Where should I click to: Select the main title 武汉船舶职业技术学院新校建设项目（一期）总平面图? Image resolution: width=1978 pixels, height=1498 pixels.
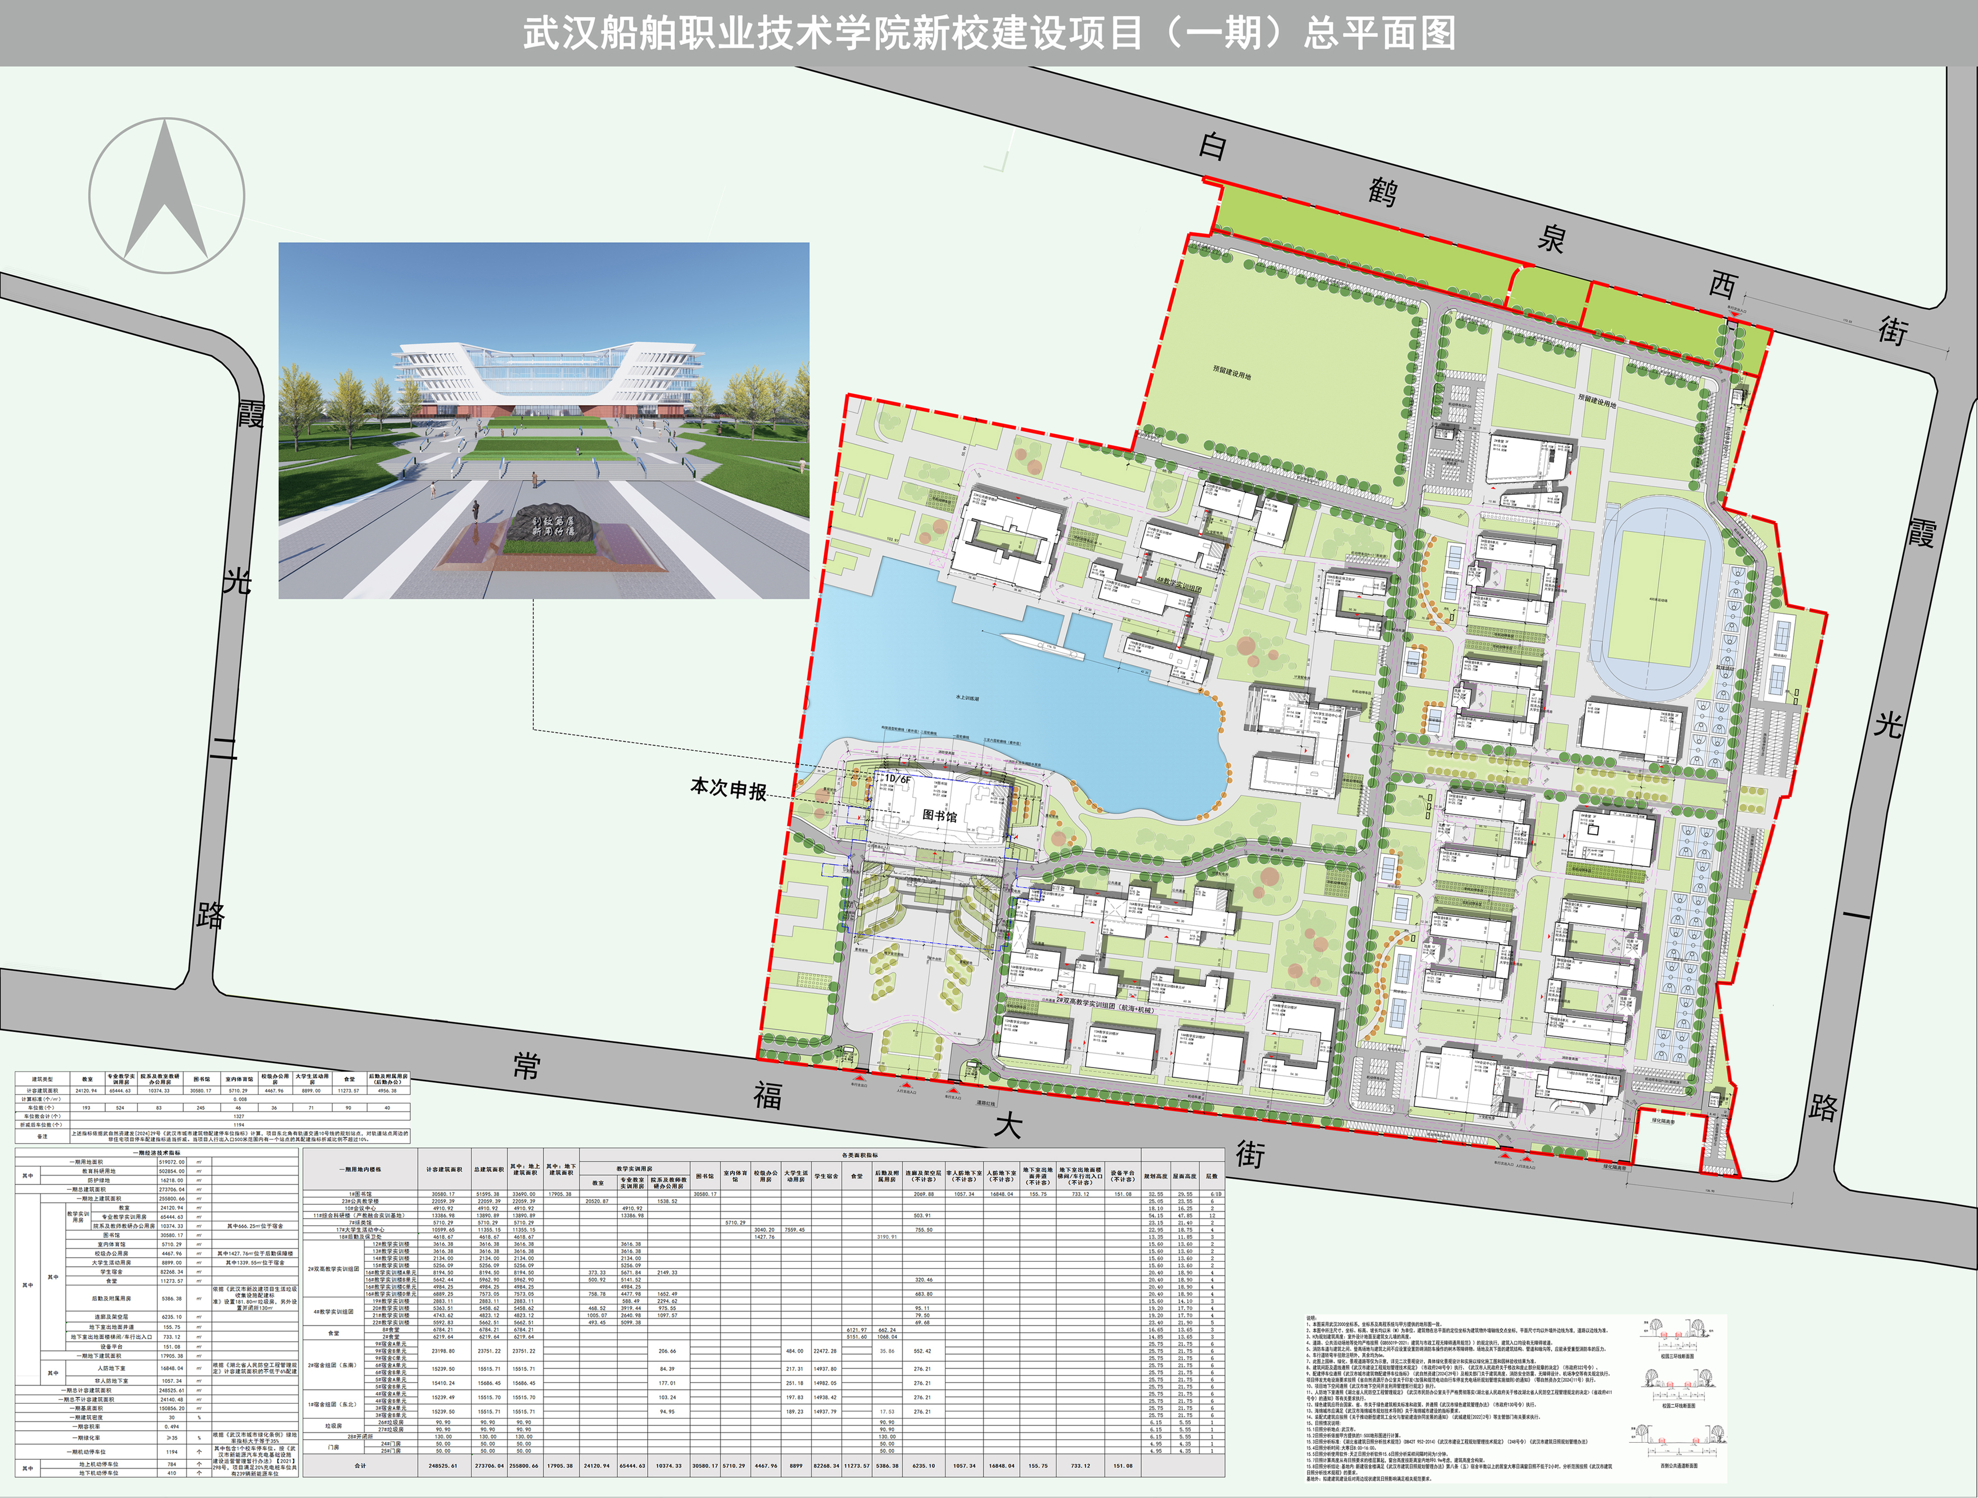pyautogui.click(x=989, y=33)
